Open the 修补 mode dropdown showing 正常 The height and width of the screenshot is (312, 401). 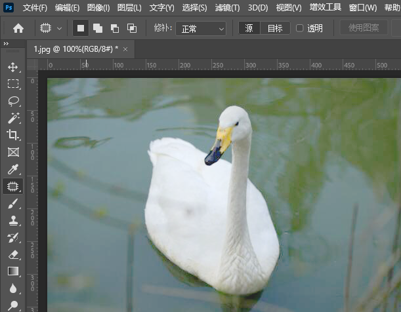point(201,29)
